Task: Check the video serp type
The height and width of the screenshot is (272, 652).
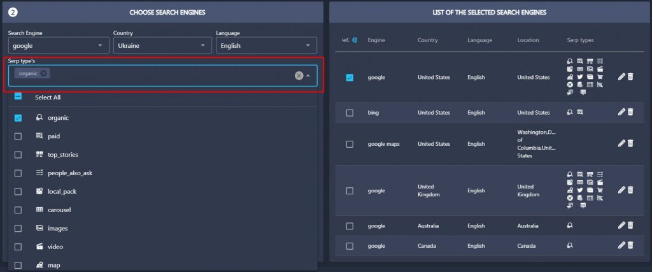Action: tap(18, 247)
